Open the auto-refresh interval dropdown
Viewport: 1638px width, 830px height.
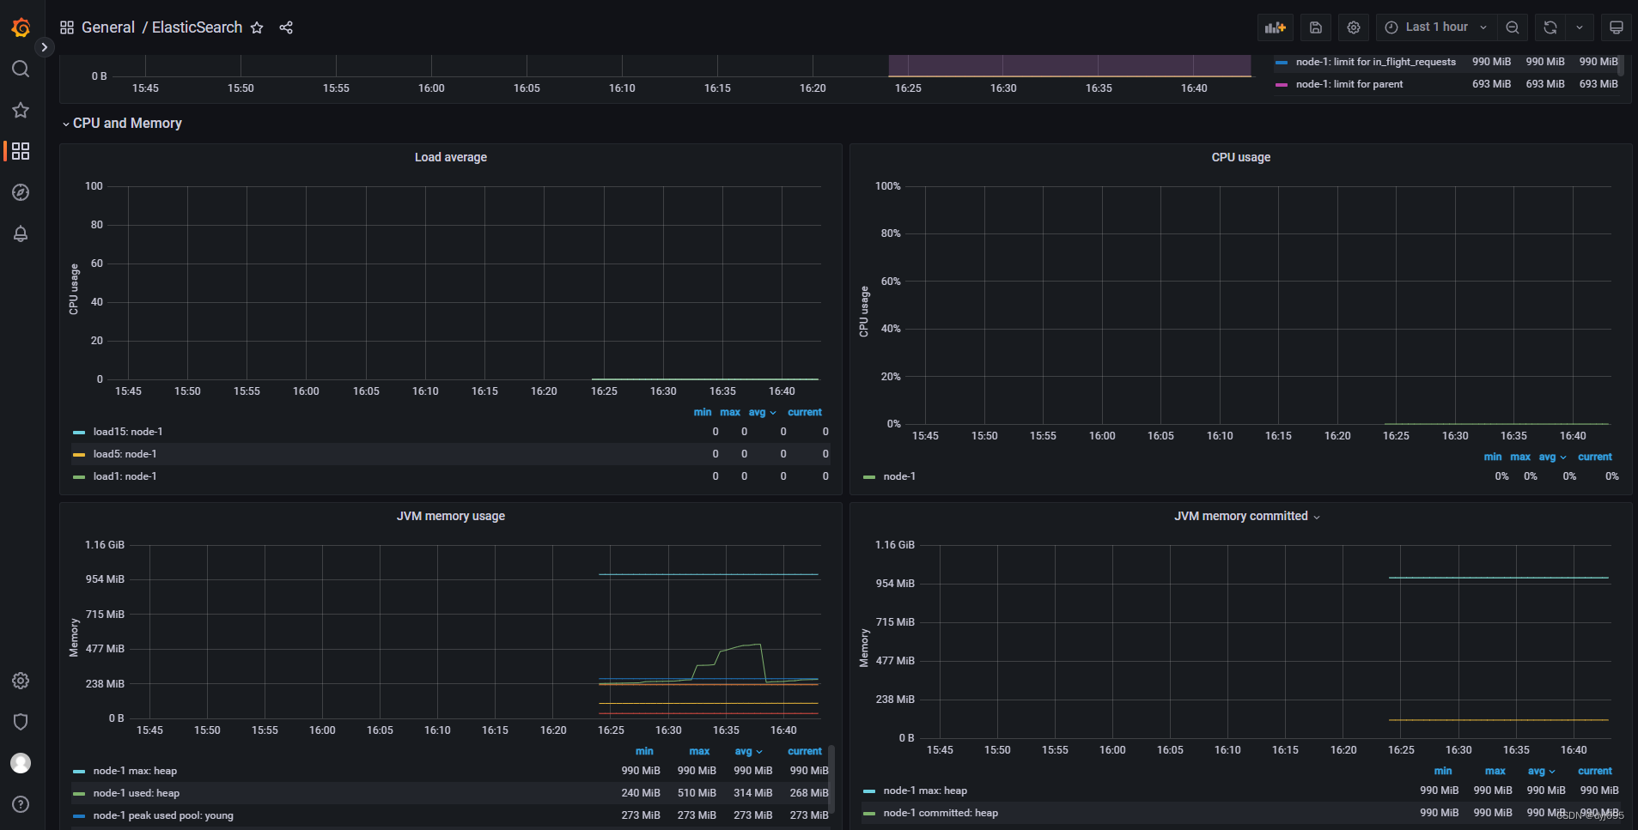coord(1580,27)
